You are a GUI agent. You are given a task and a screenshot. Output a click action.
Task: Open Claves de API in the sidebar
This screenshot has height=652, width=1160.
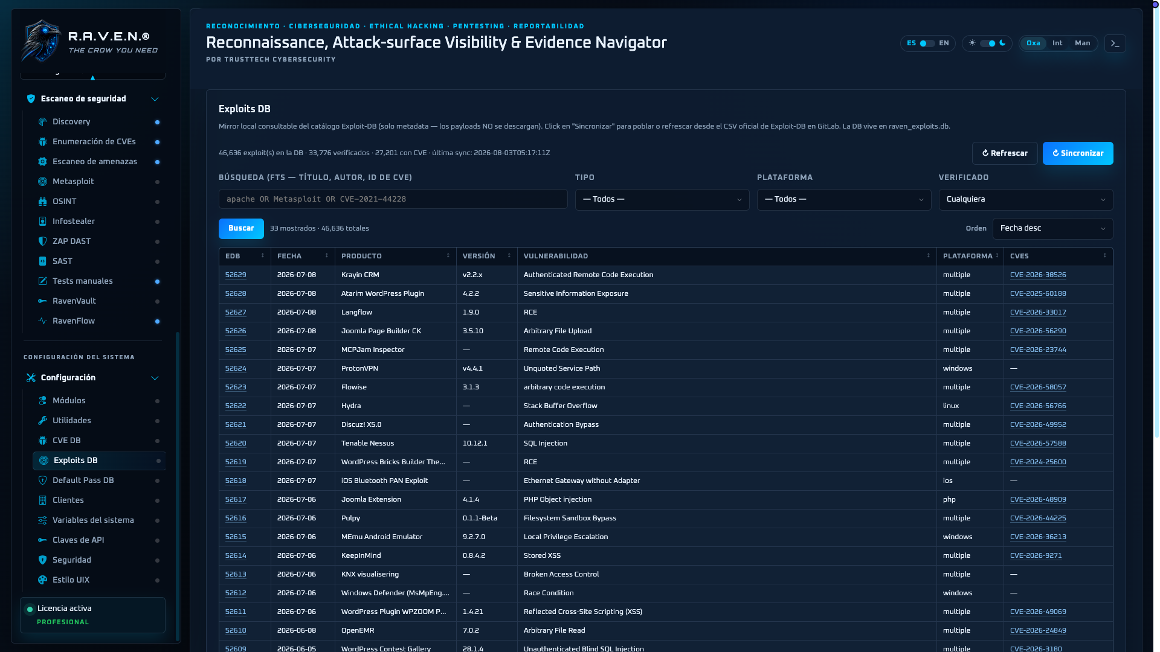(x=99, y=540)
